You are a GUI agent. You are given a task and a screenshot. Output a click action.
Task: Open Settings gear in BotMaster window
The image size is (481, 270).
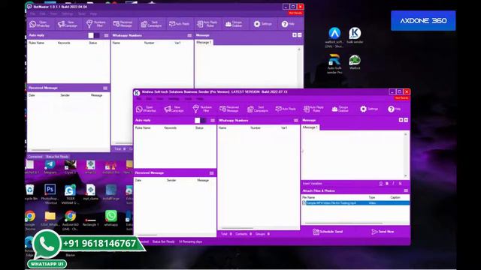pyautogui.click(x=262, y=23)
